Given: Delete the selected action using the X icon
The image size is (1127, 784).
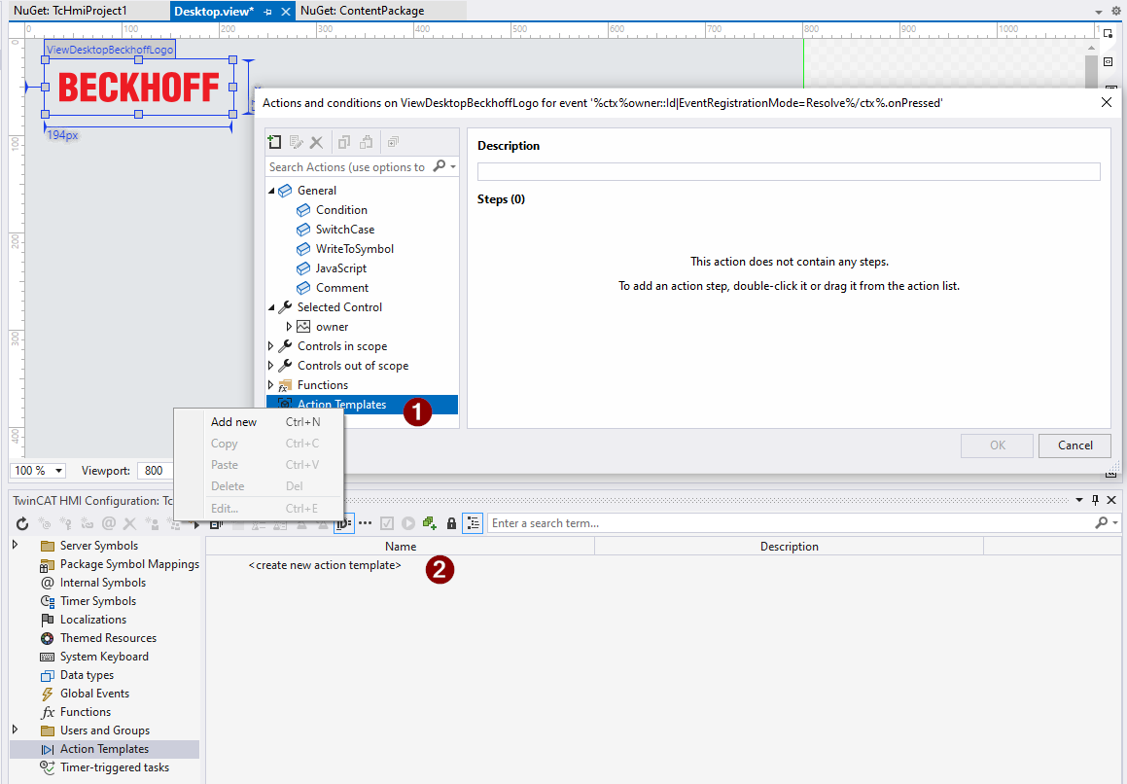Looking at the screenshot, I should tap(317, 141).
